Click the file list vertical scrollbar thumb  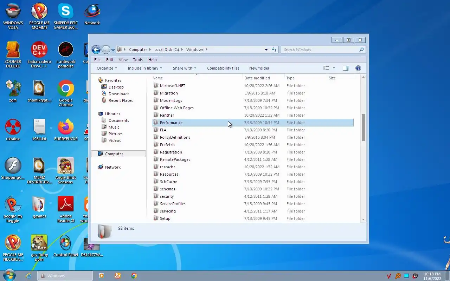click(363, 128)
